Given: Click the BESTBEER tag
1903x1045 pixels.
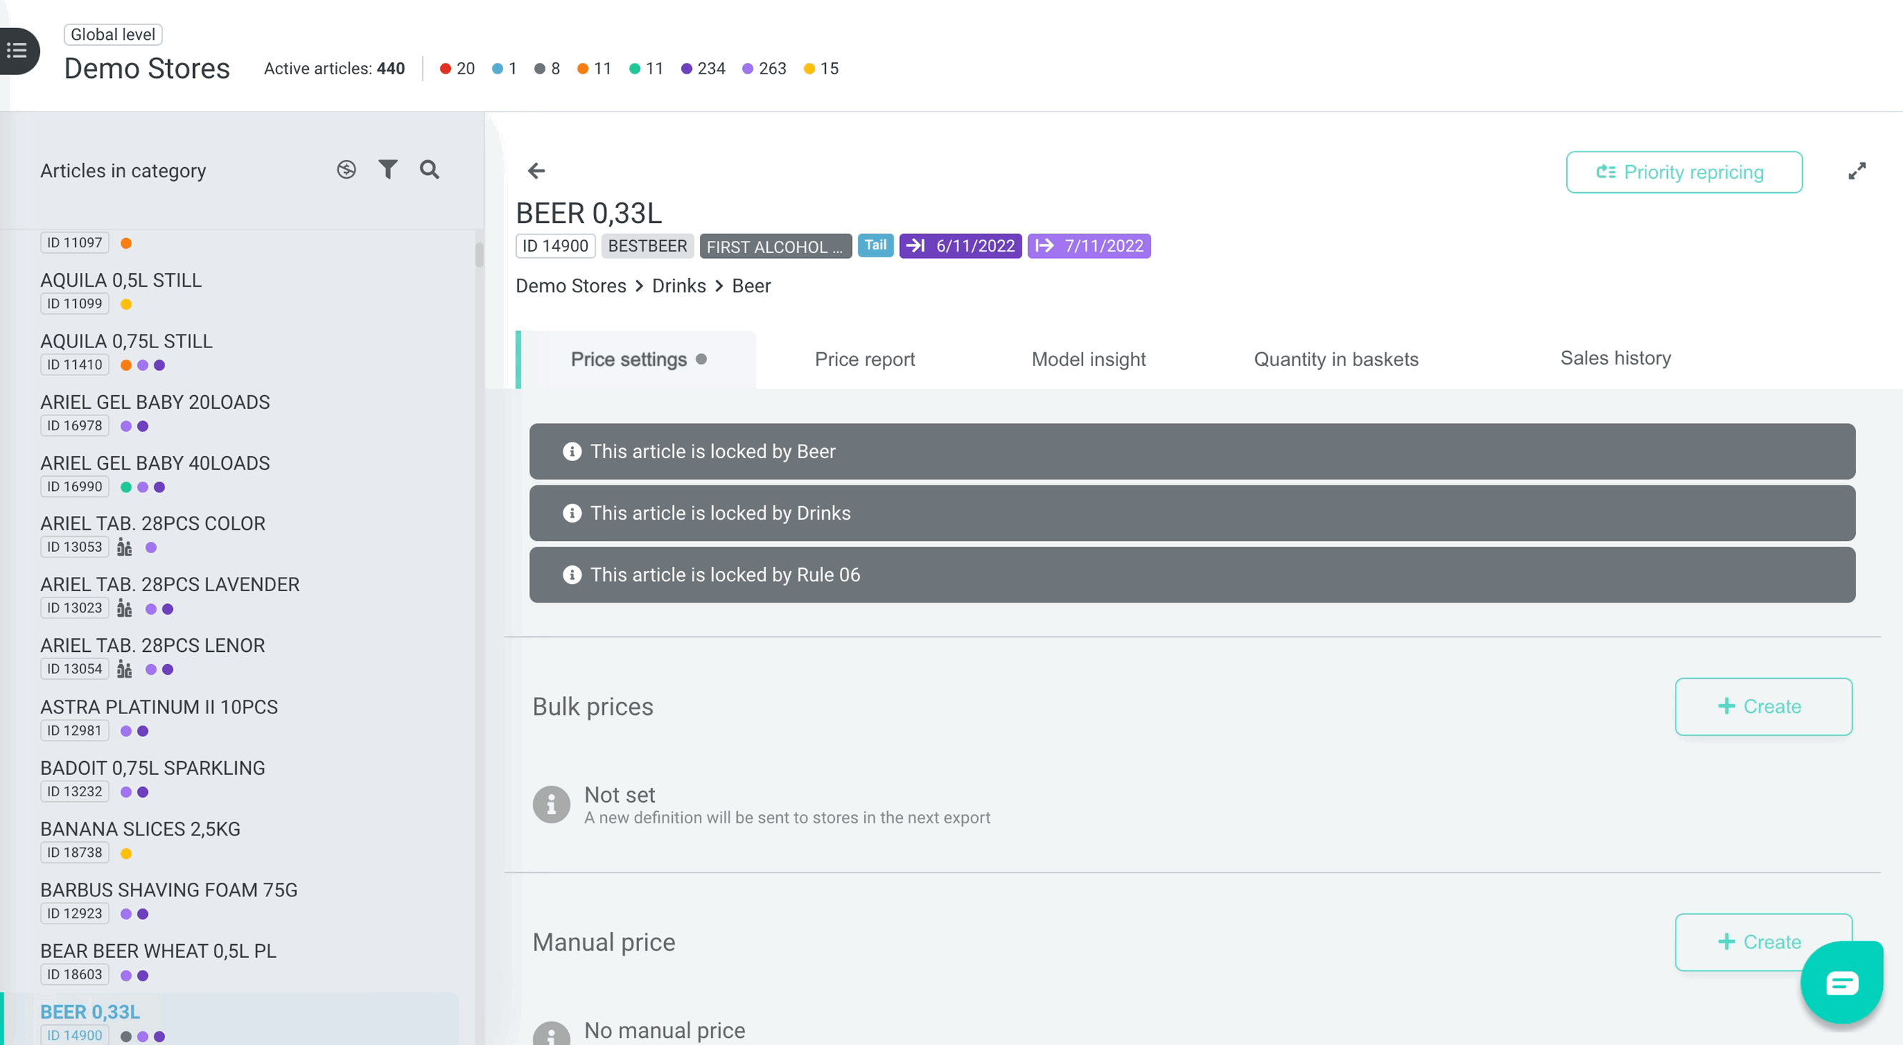Looking at the screenshot, I should pyautogui.click(x=647, y=246).
